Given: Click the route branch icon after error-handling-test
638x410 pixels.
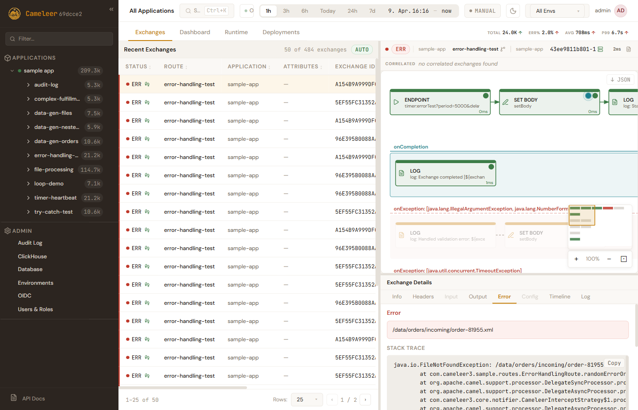Looking at the screenshot, I should click(503, 49).
